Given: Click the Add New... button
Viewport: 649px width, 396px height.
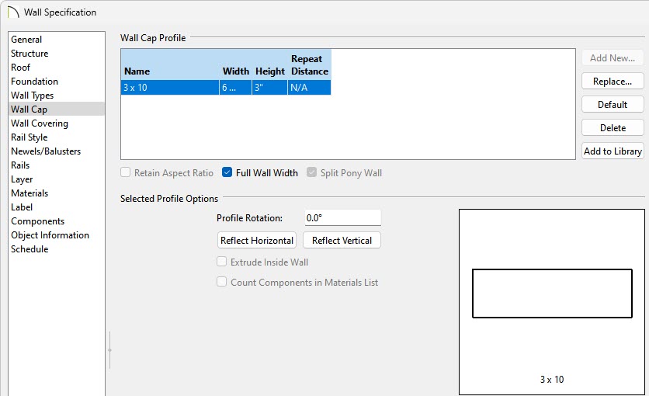Looking at the screenshot, I should tap(613, 58).
